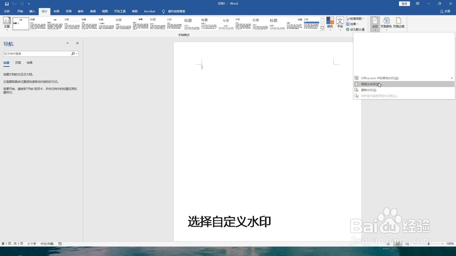Close the 导航 Navigation pane
This screenshot has width=456, height=256.
pyautogui.click(x=78, y=43)
